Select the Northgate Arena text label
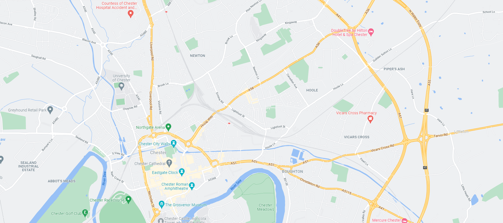 [x=150, y=127]
